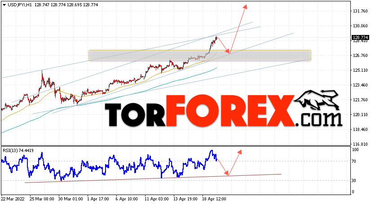The width and height of the screenshot is (371, 204).
Task: Select the 1 Apr 17:00 time label
Action: pos(98,199)
